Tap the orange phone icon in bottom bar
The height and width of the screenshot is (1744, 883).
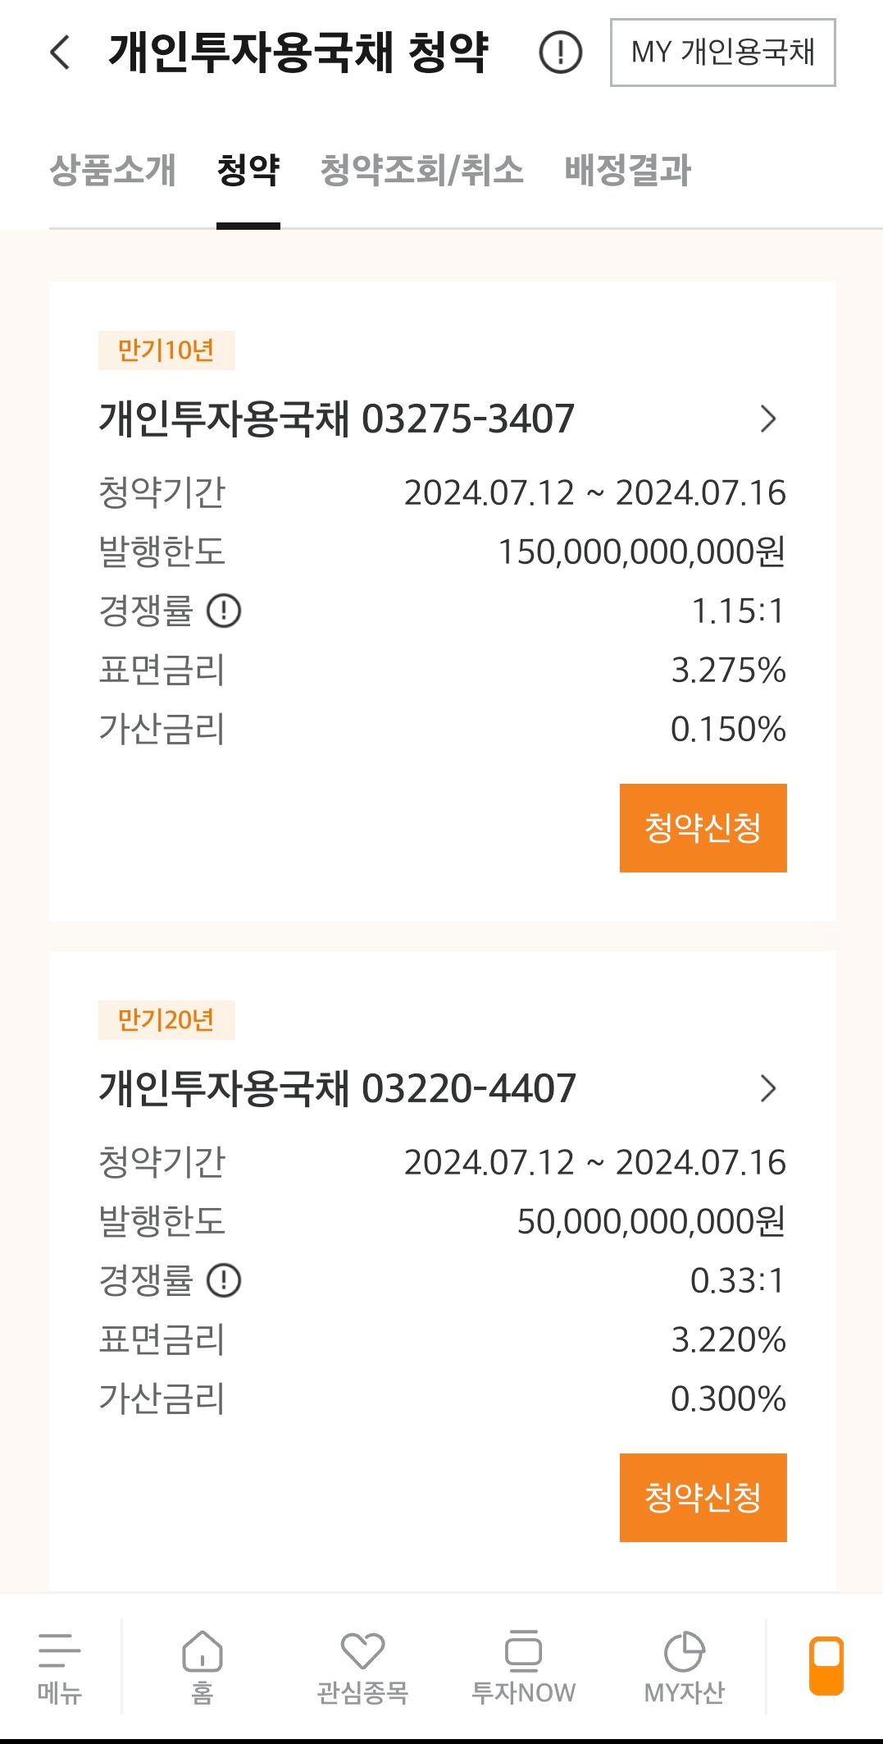826,1666
